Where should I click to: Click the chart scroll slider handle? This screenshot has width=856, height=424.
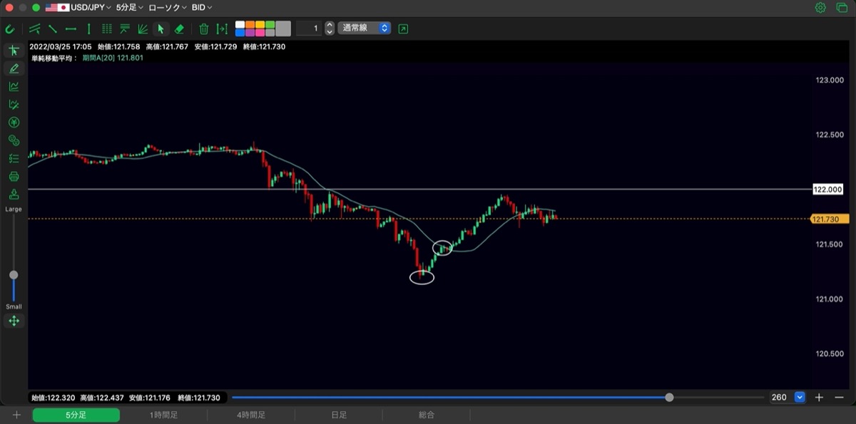pos(669,397)
